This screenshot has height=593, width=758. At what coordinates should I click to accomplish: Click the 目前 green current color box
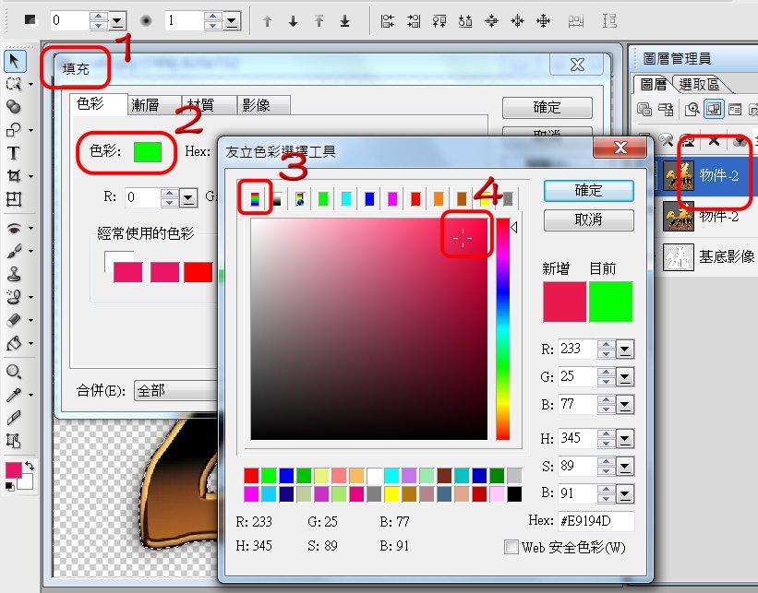[610, 302]
